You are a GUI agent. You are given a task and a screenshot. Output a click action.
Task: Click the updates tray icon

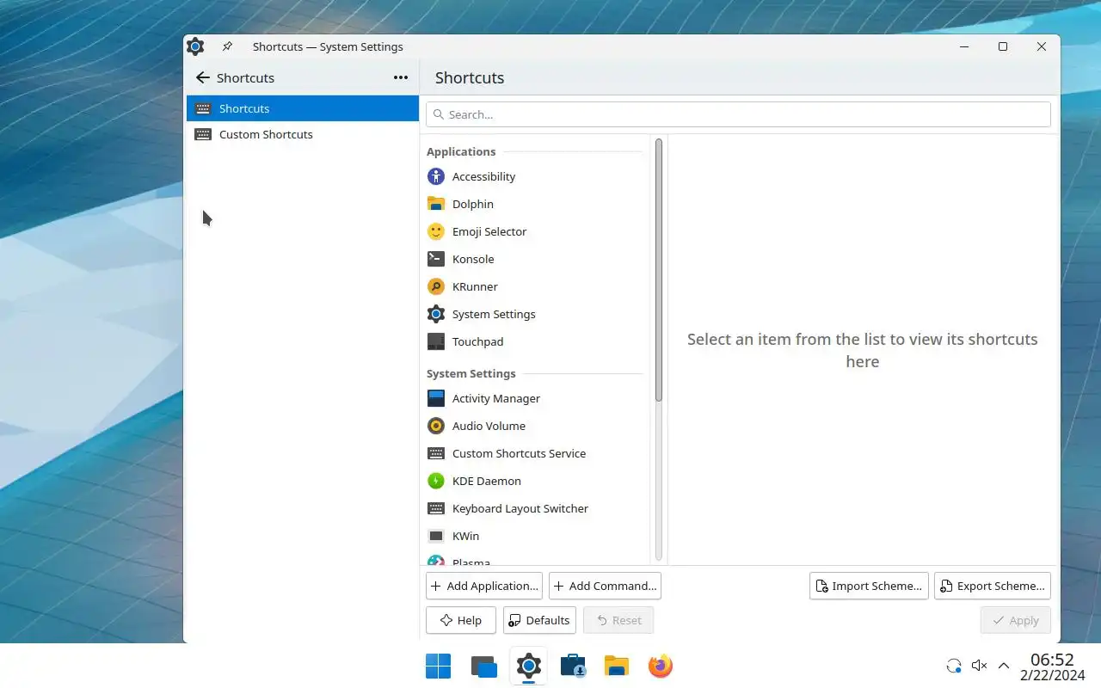[x=953, y=666]
